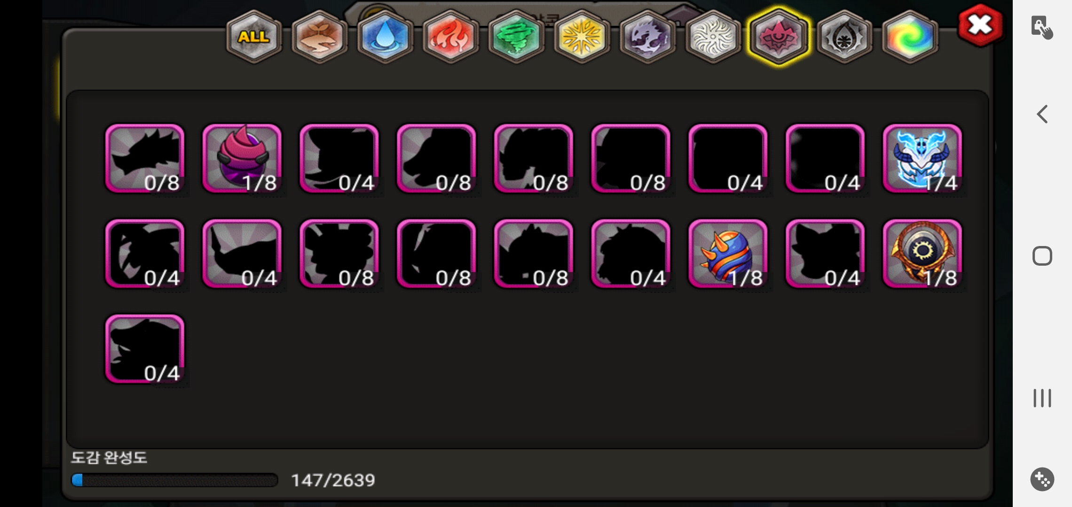
Task: Select the locked silhouette in third row
Action: [x=145, y=349]
